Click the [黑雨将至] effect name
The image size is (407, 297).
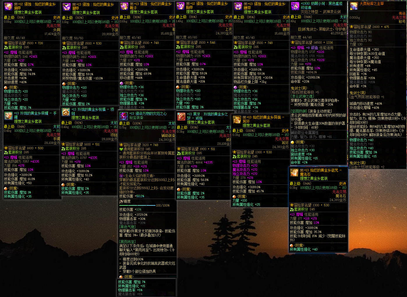pos(128,242)
